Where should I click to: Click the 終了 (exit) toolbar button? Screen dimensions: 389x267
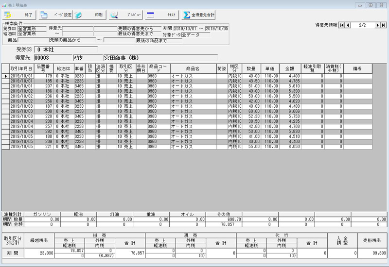(19, 15)
